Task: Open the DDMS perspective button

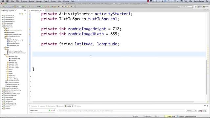Action: [x=206, y=7]
